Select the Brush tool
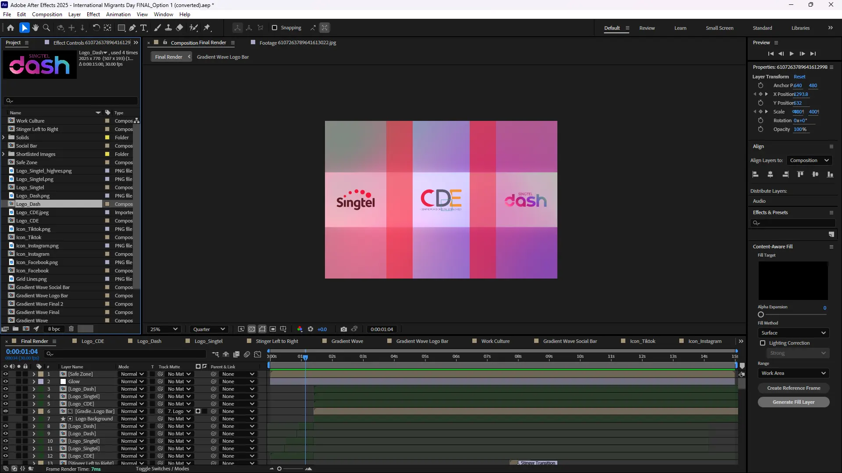Viewport: 842px width, 473px height. point(157,28)
